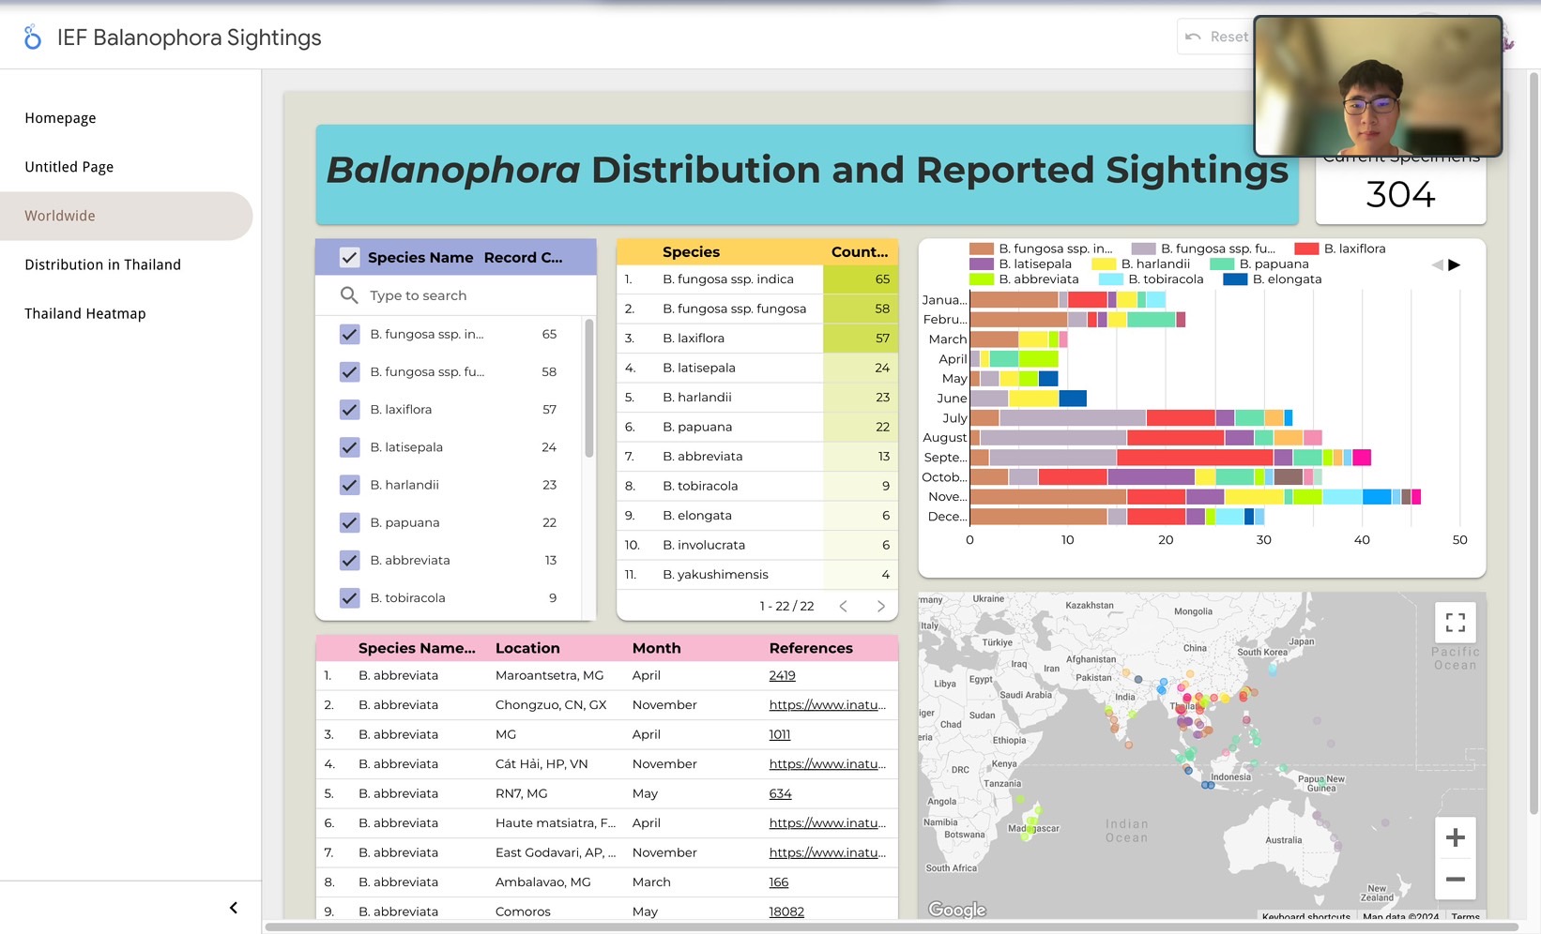The image size is (1541, 934).
Task: Go to previous page of species table
Action: click(x=843, y=607)
